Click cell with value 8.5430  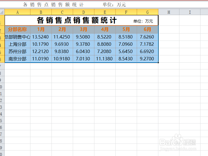[x=126, y=59]
